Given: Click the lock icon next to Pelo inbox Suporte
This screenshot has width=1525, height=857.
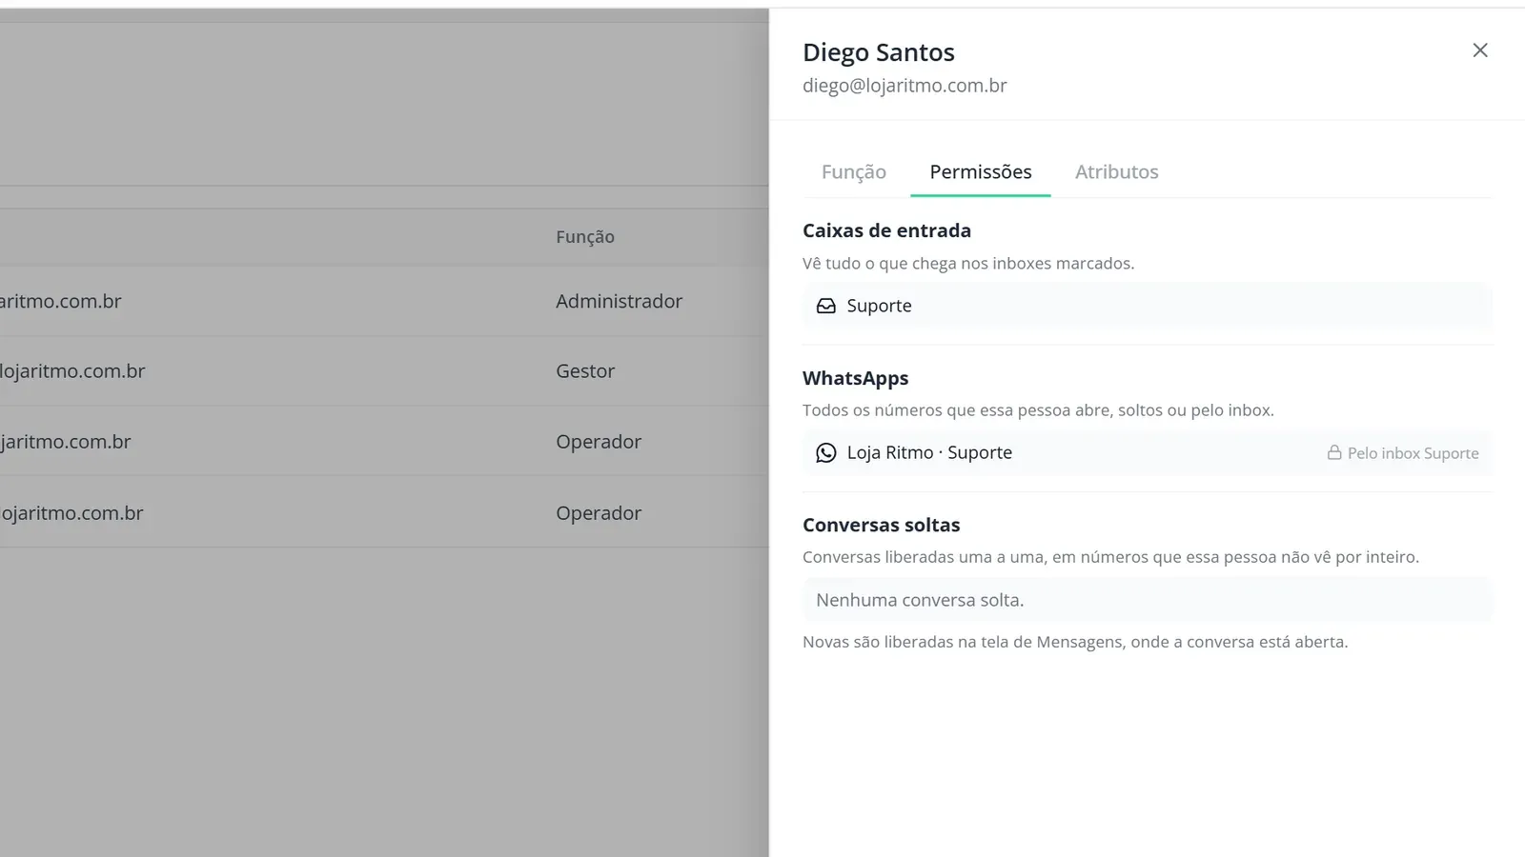Looking at the screenshot, I should point(1334,452).
